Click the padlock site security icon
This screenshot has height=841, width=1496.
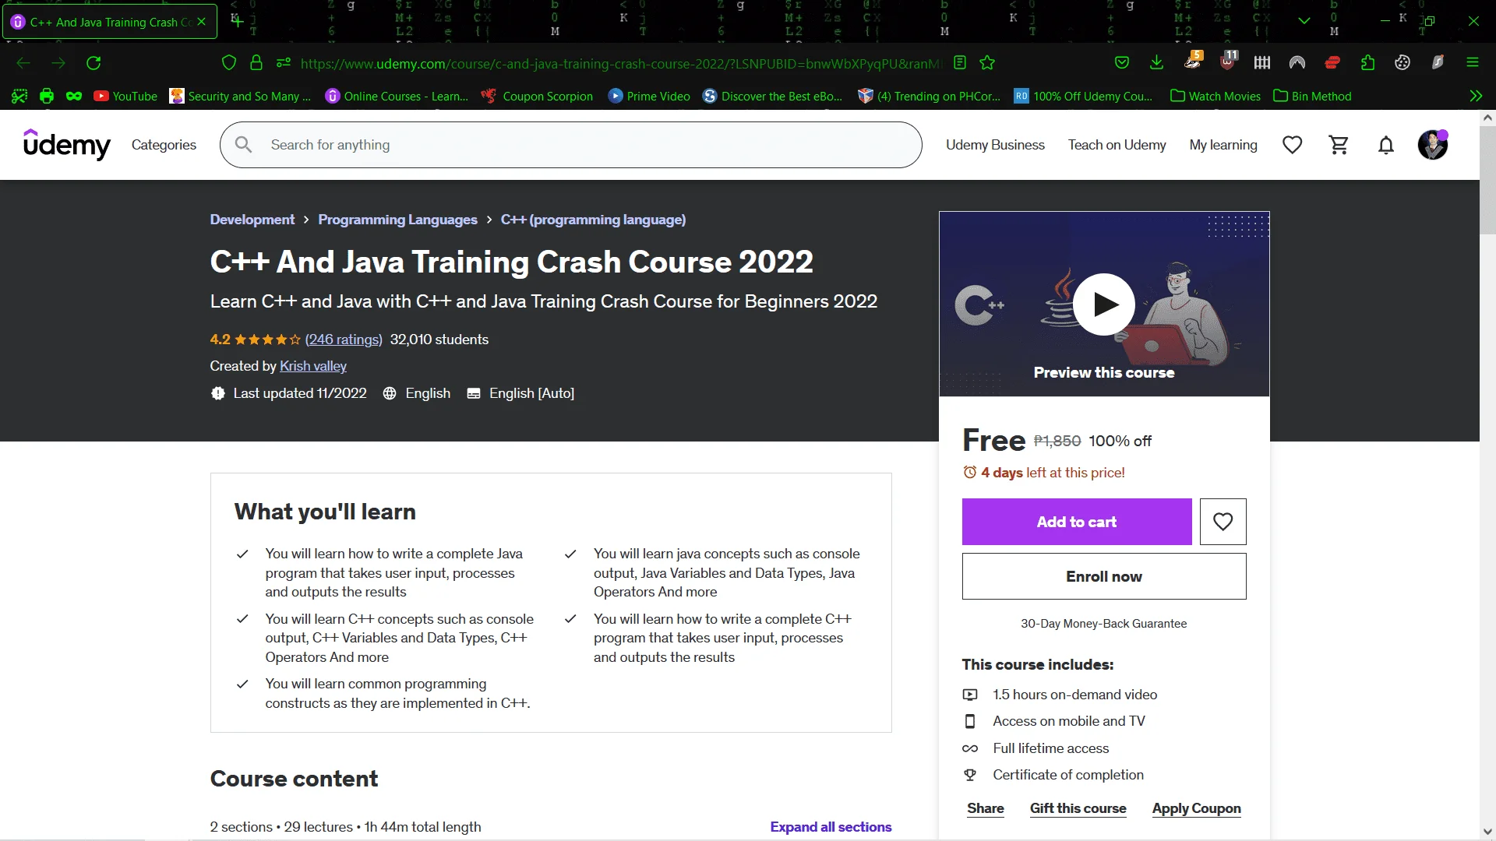[256, 63]
